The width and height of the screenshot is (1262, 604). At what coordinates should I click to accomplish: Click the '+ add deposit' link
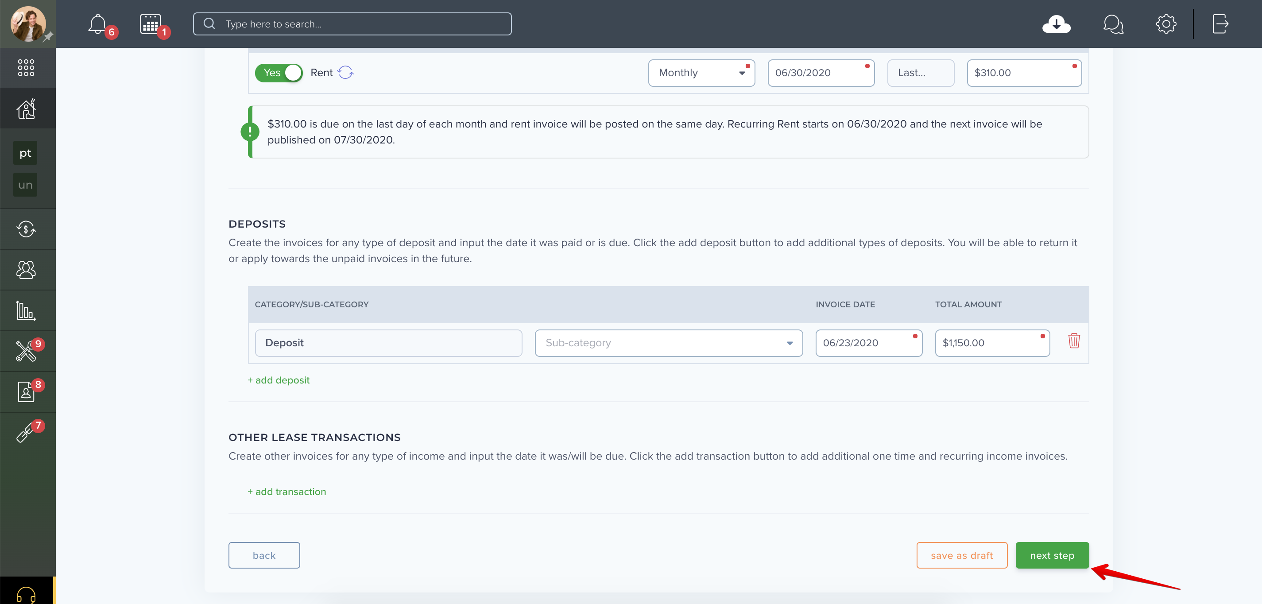[278, 381]
